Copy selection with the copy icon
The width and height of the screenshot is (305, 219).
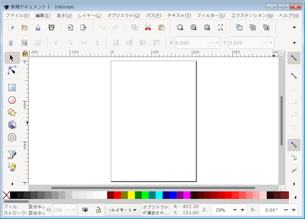click(135, 27)
